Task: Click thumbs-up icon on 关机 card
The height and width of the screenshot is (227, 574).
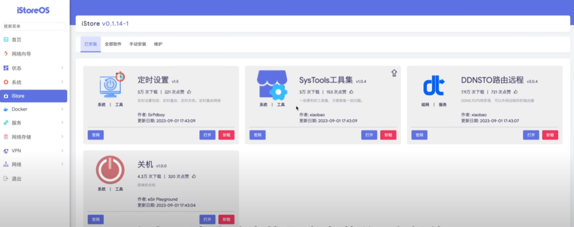Action: tap(194, 176)
